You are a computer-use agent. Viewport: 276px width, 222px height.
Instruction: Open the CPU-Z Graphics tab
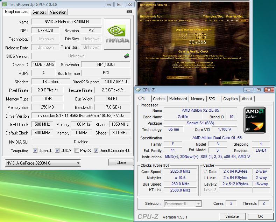click(x=230, y=99)
